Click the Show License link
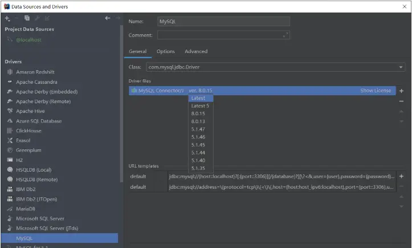 pos(376,91)
